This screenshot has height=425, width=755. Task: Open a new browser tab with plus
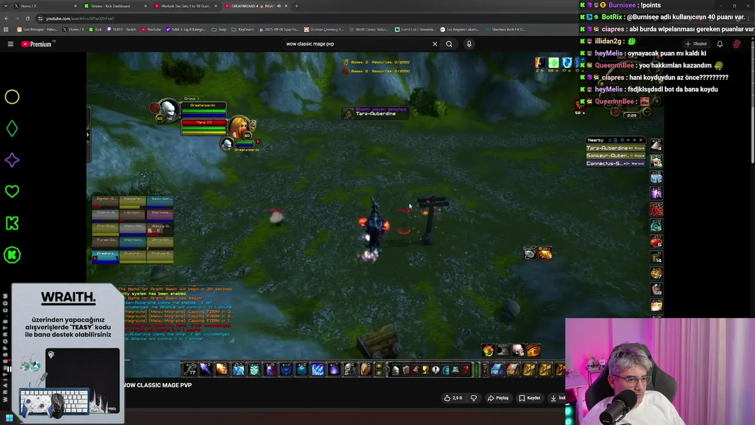pos(296,6)
